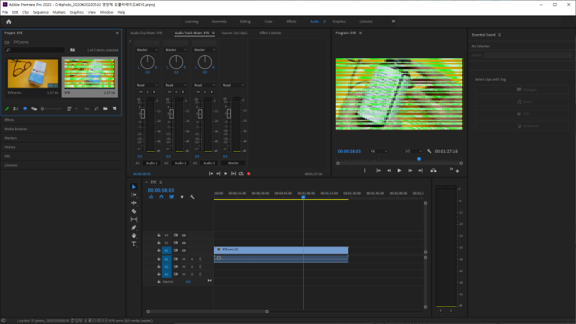The image size is (576, 324).
Task: Mute timeline track A1
Action: point(184,260)
